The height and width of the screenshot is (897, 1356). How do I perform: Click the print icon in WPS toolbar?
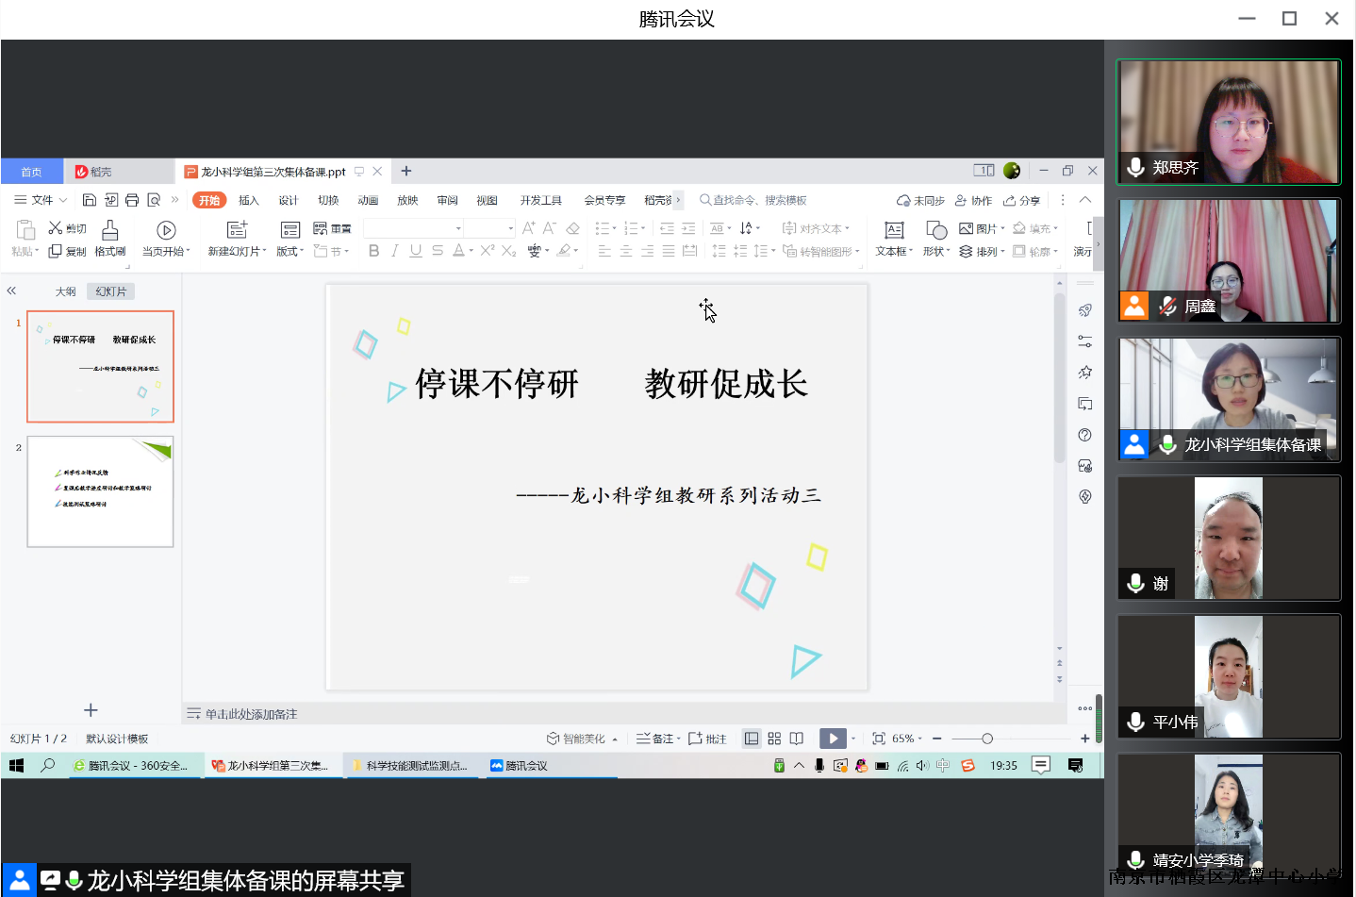pyautogui.click(x=132, y=200)
